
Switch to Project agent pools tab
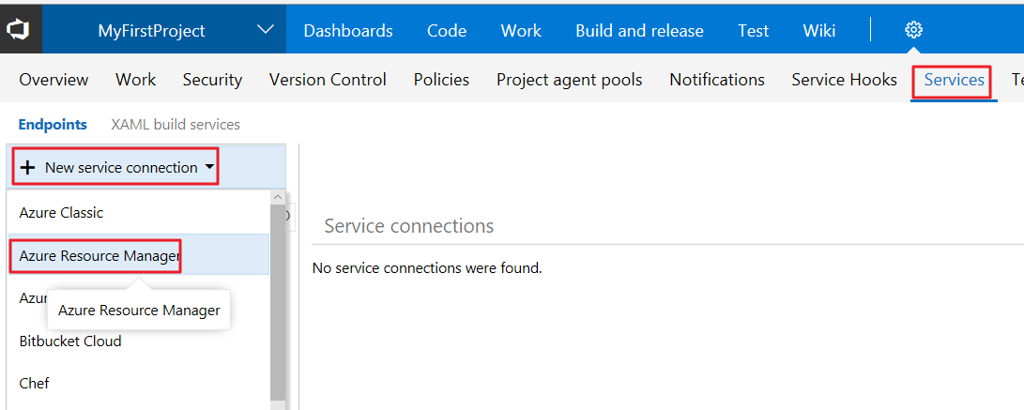tap(569, 80)
